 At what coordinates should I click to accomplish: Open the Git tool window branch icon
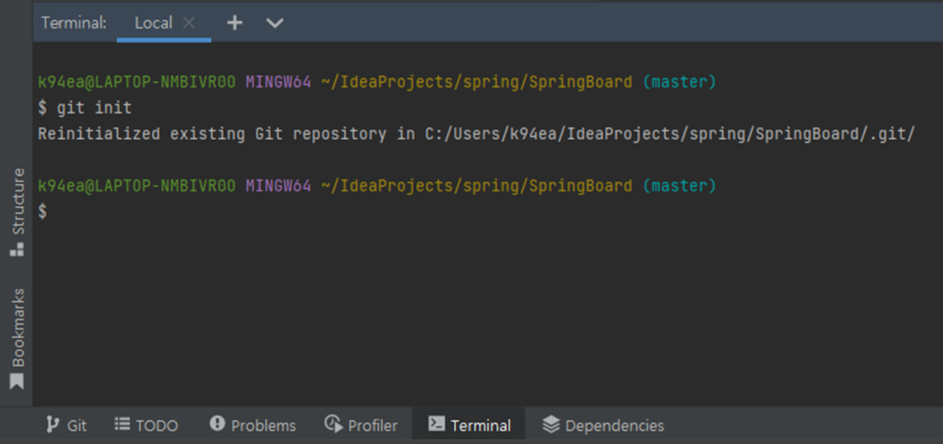tap(53, 425)
